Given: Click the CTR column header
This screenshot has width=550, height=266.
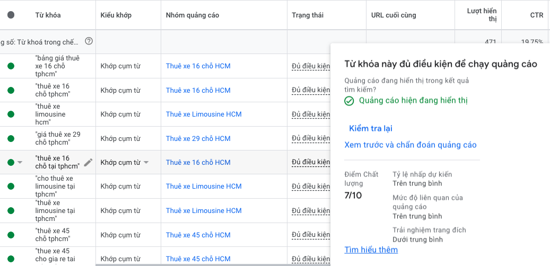Looking at the screenshot, I should [x=536, y=15].
